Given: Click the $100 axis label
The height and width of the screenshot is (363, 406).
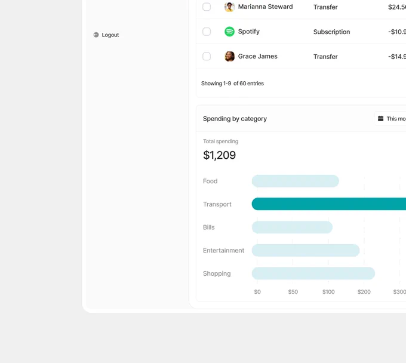Looking at the screenshot, I should [x=328, y=292].
